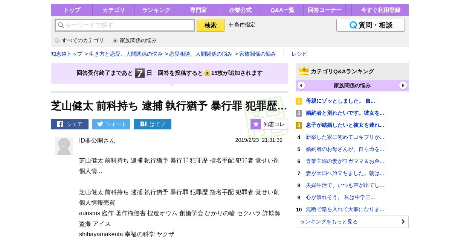Open the 専門家 navigation tab
452x237 pixels.
click(x=198, y=10)
